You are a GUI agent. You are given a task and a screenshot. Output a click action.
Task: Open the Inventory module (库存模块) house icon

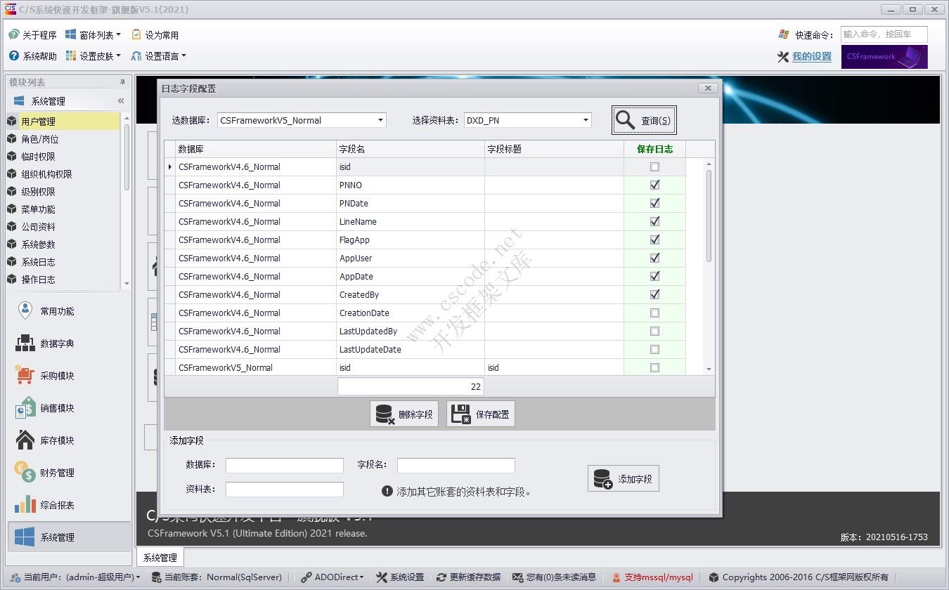click(25, 440)
